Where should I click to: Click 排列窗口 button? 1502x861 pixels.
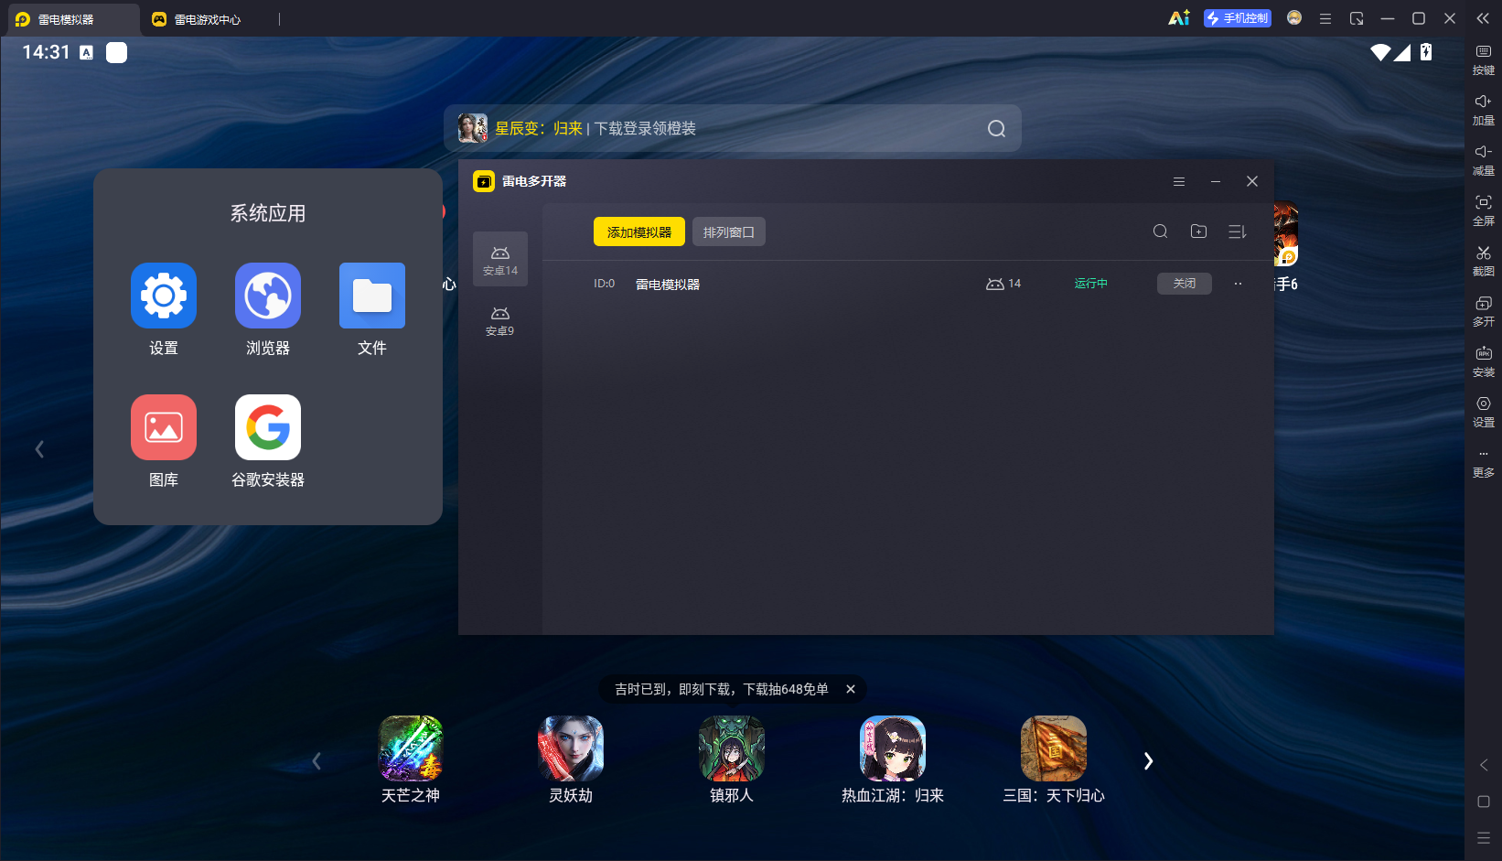point(729,232)
